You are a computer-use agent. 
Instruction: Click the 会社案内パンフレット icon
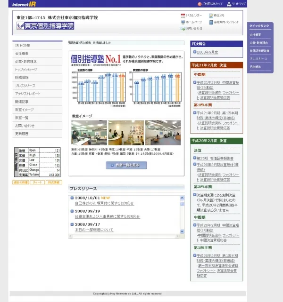click(210, 22)
